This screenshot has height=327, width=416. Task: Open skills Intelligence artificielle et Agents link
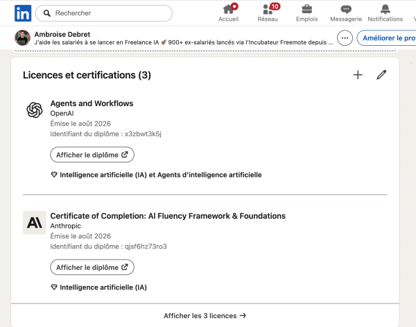tap(161, 175)
